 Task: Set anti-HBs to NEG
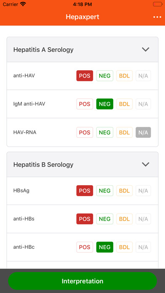point(105,219)
